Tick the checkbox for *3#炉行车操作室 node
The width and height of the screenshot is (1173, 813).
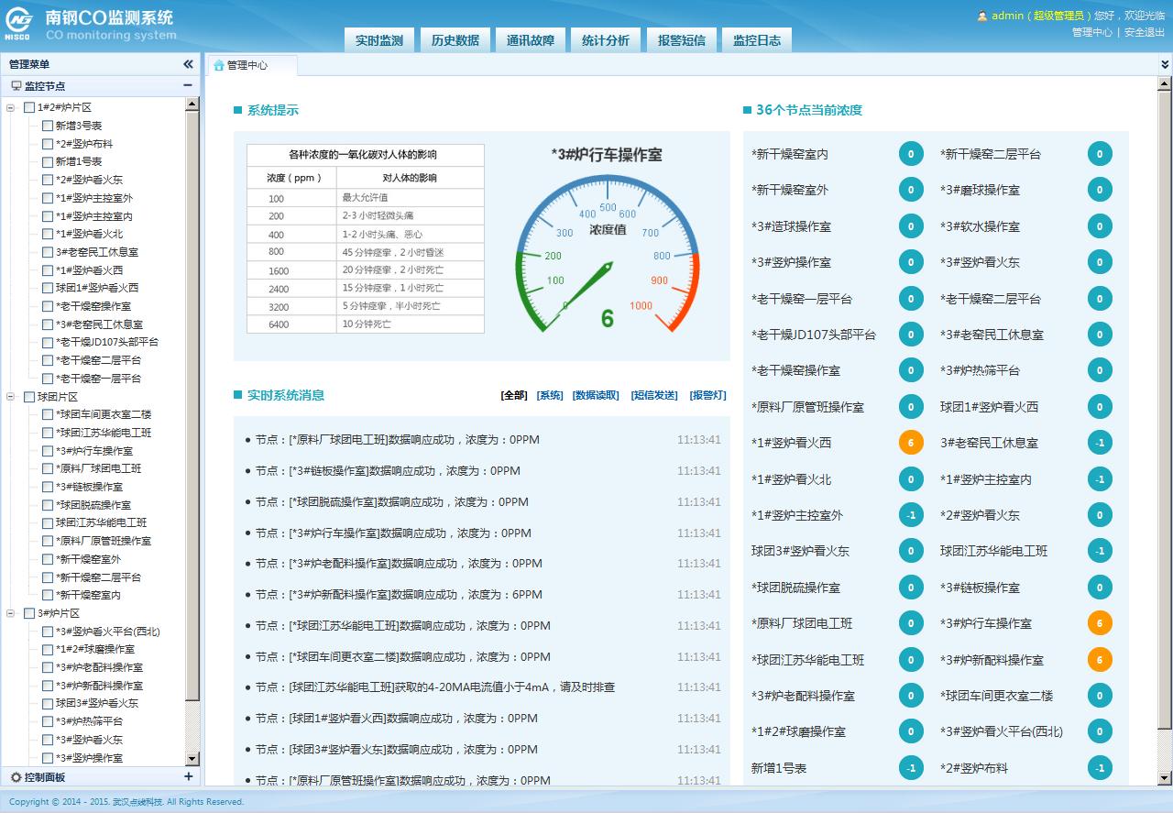48,451
